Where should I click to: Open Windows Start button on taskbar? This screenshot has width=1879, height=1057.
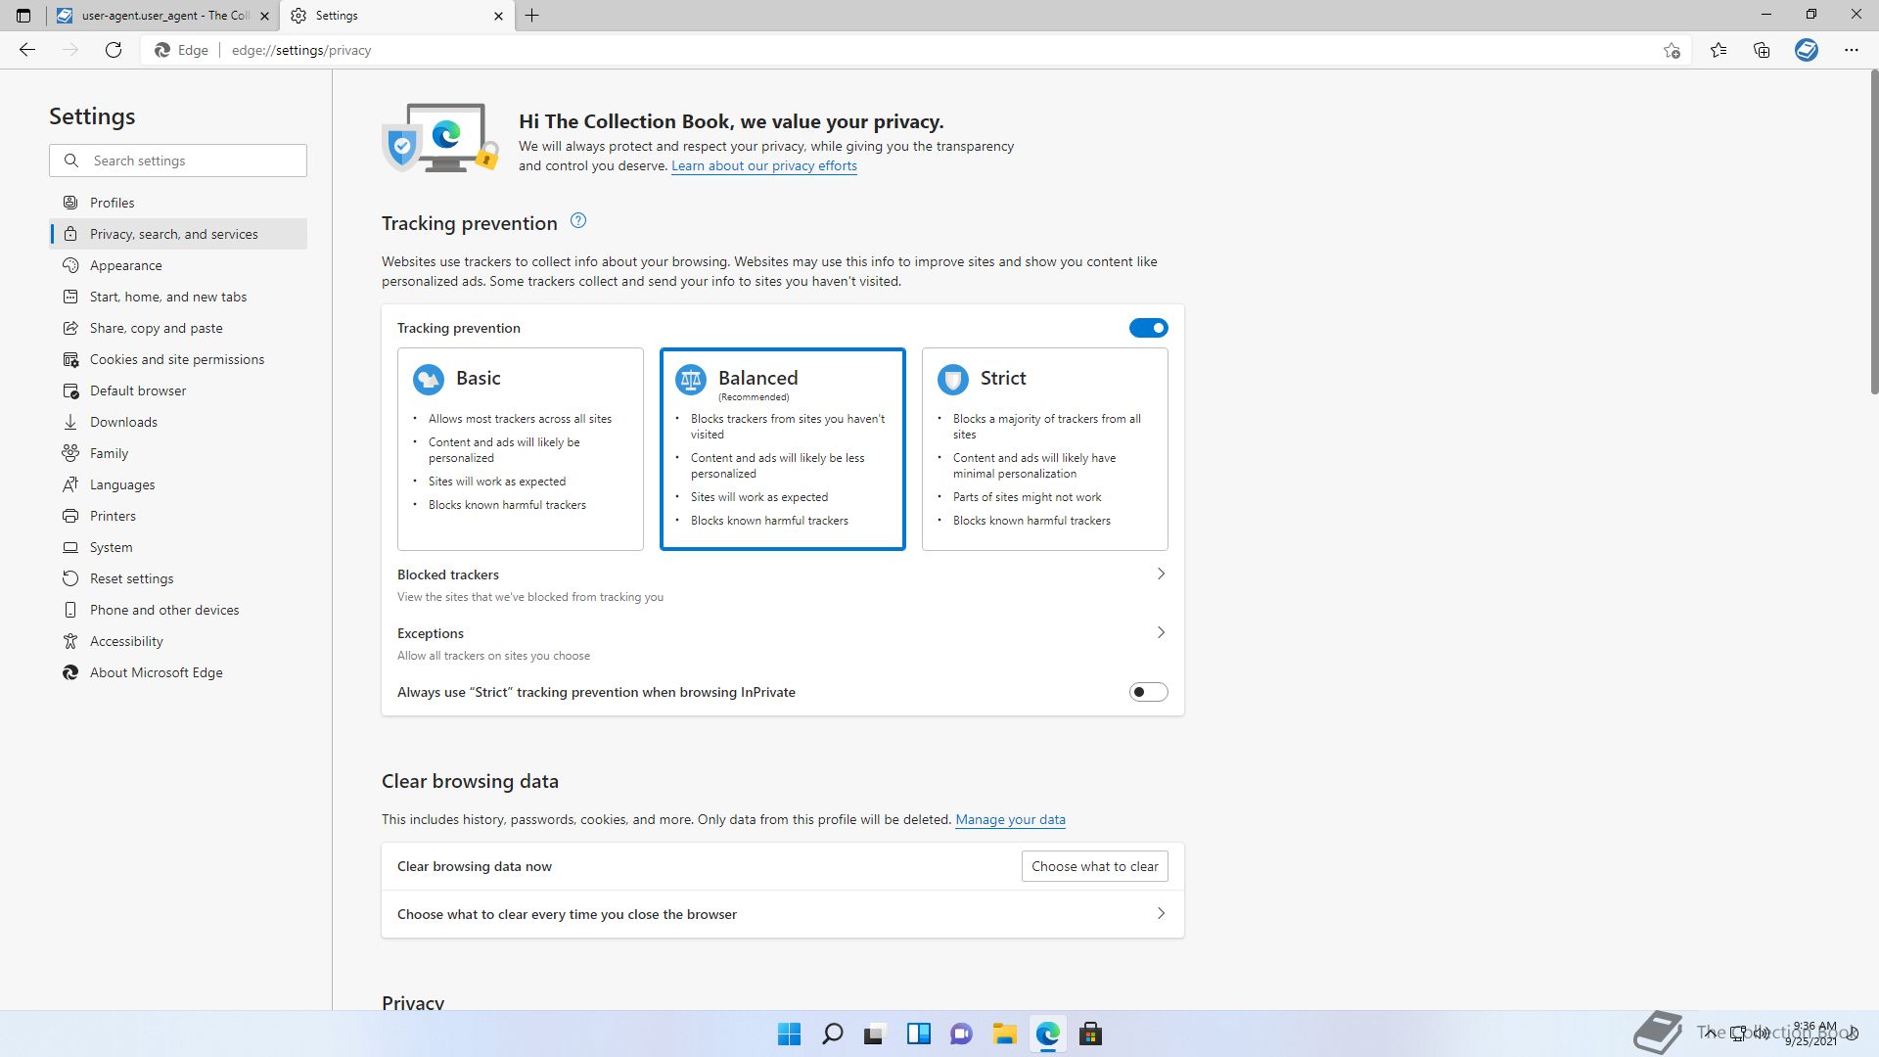789,1034
